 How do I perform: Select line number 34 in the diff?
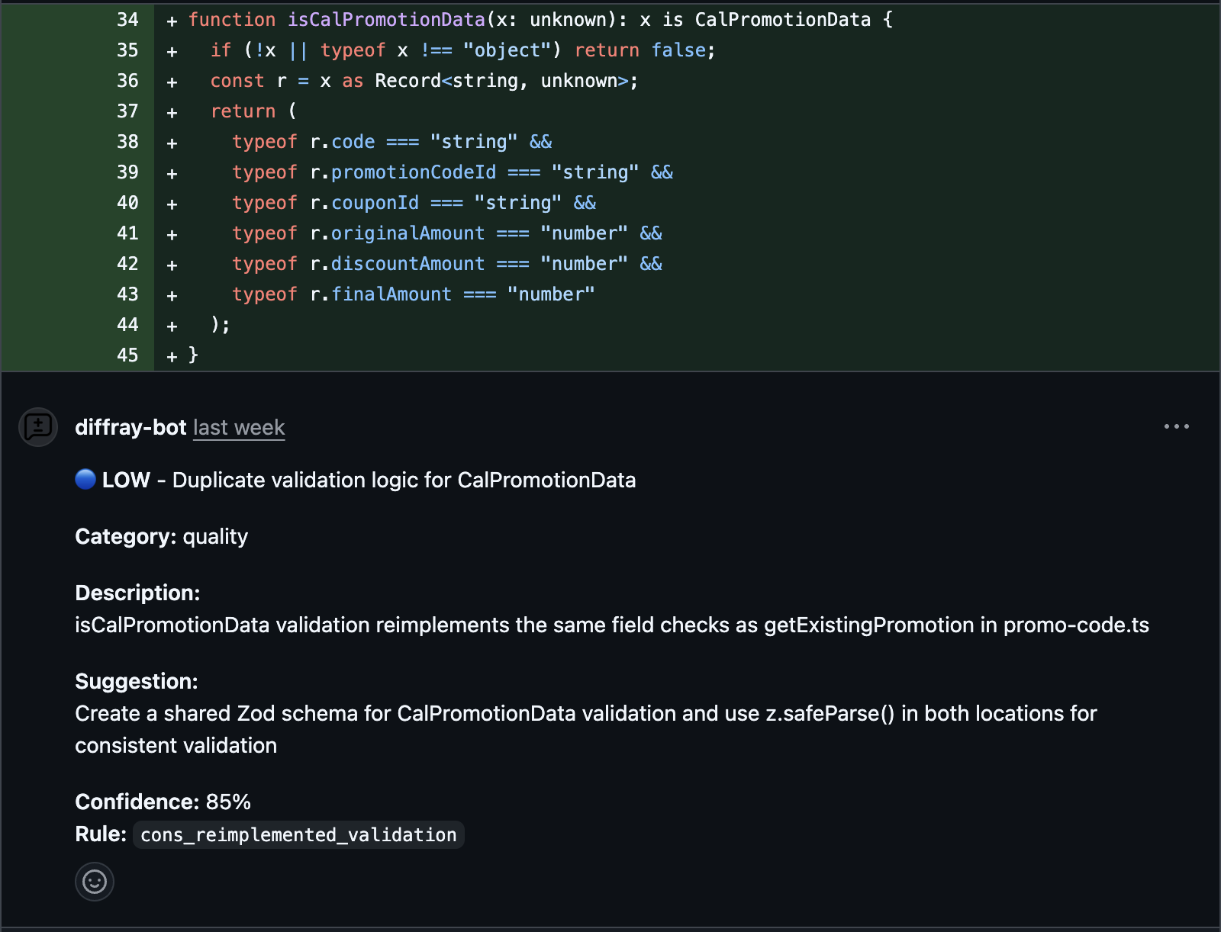127,20
